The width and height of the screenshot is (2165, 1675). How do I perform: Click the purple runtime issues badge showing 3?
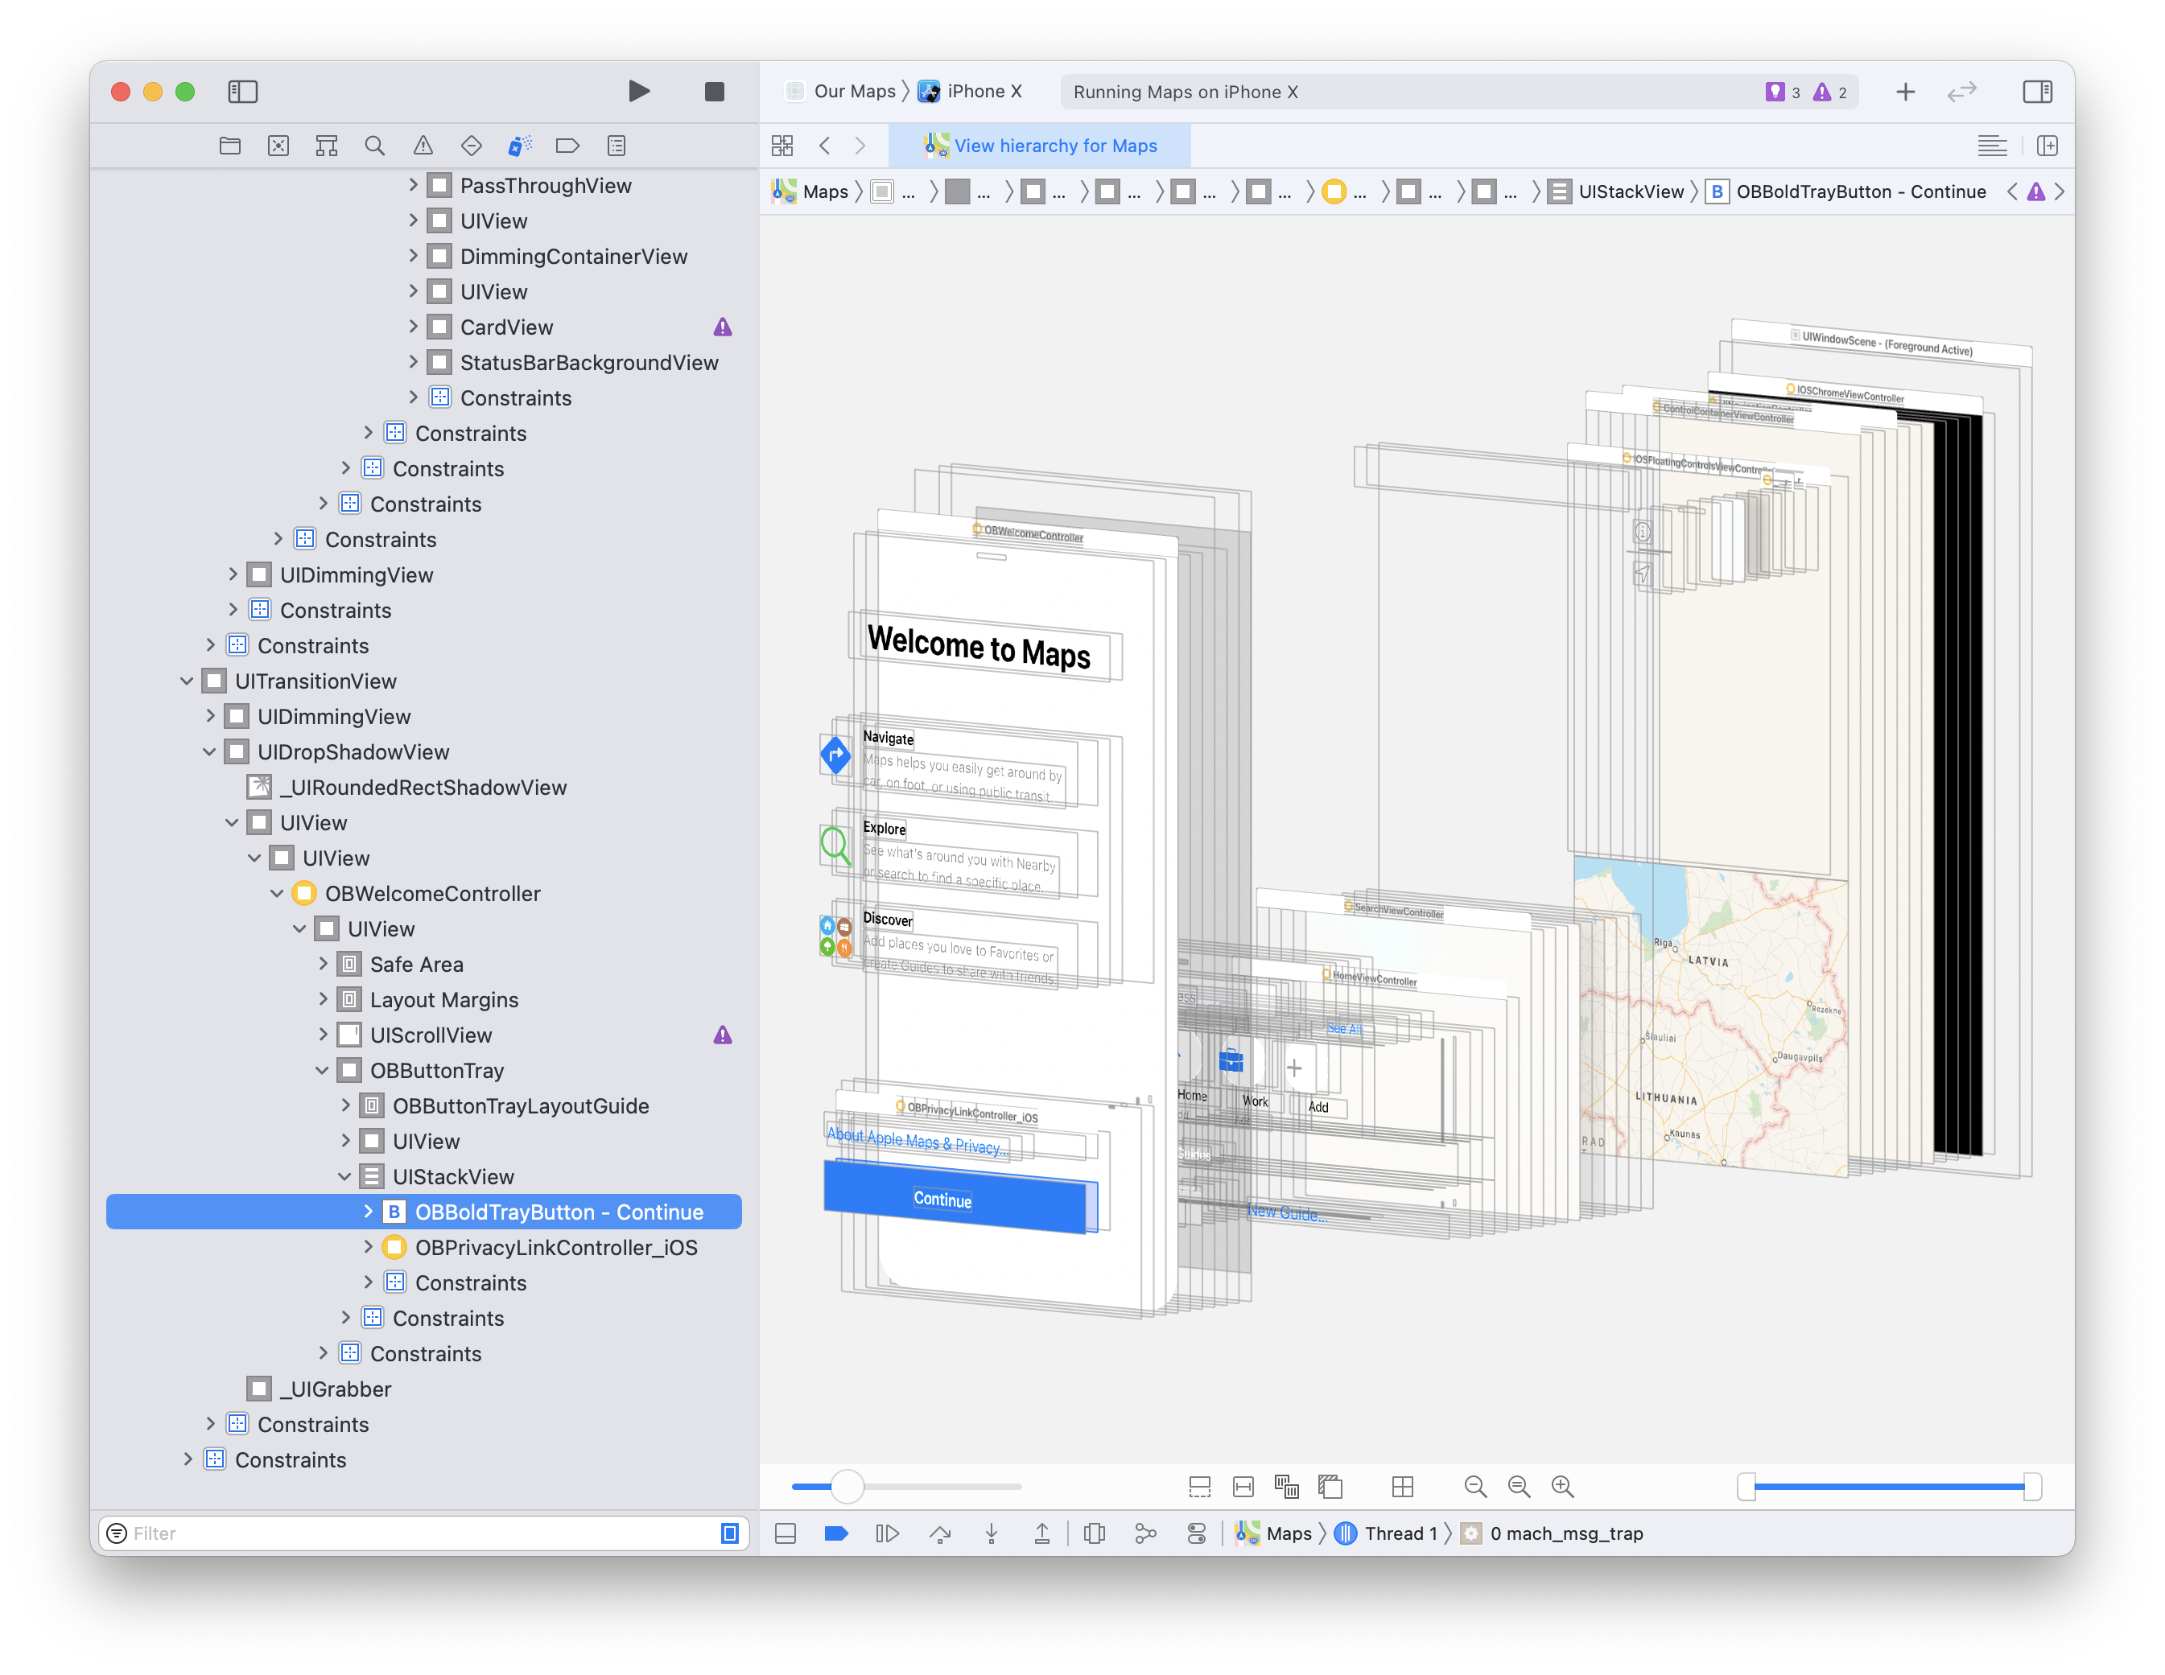(x=1783, y=93)
